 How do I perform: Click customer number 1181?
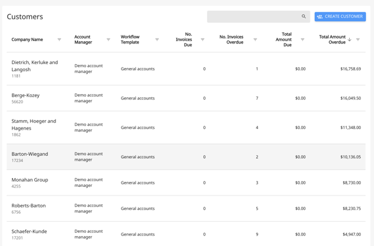[x=16, y=76]
